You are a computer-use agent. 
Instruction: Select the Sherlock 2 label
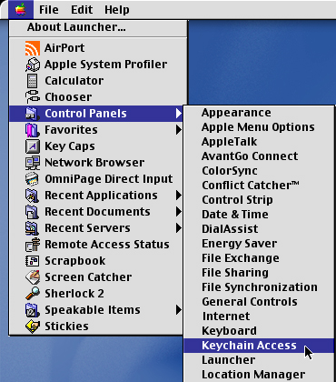(74, 294)
